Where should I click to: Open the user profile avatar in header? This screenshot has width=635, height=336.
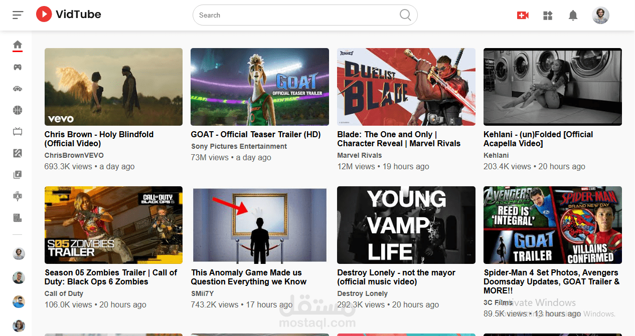point(600,15)
